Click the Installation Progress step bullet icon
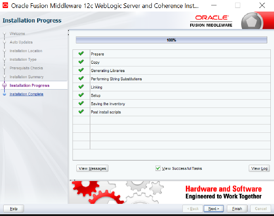The image size is (274, 216). pos(4,85)
